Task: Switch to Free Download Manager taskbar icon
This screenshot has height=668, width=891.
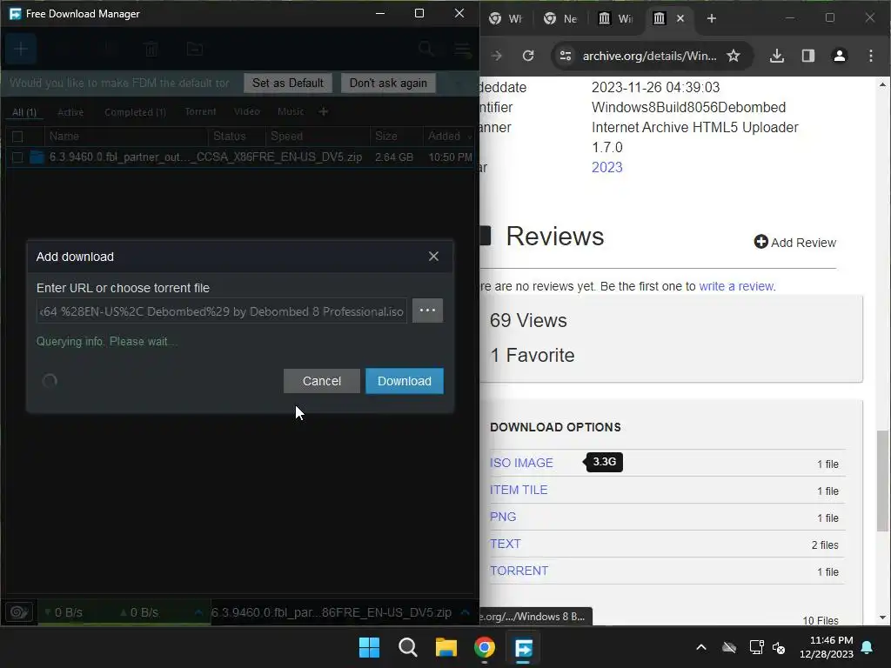Action: 523,647
